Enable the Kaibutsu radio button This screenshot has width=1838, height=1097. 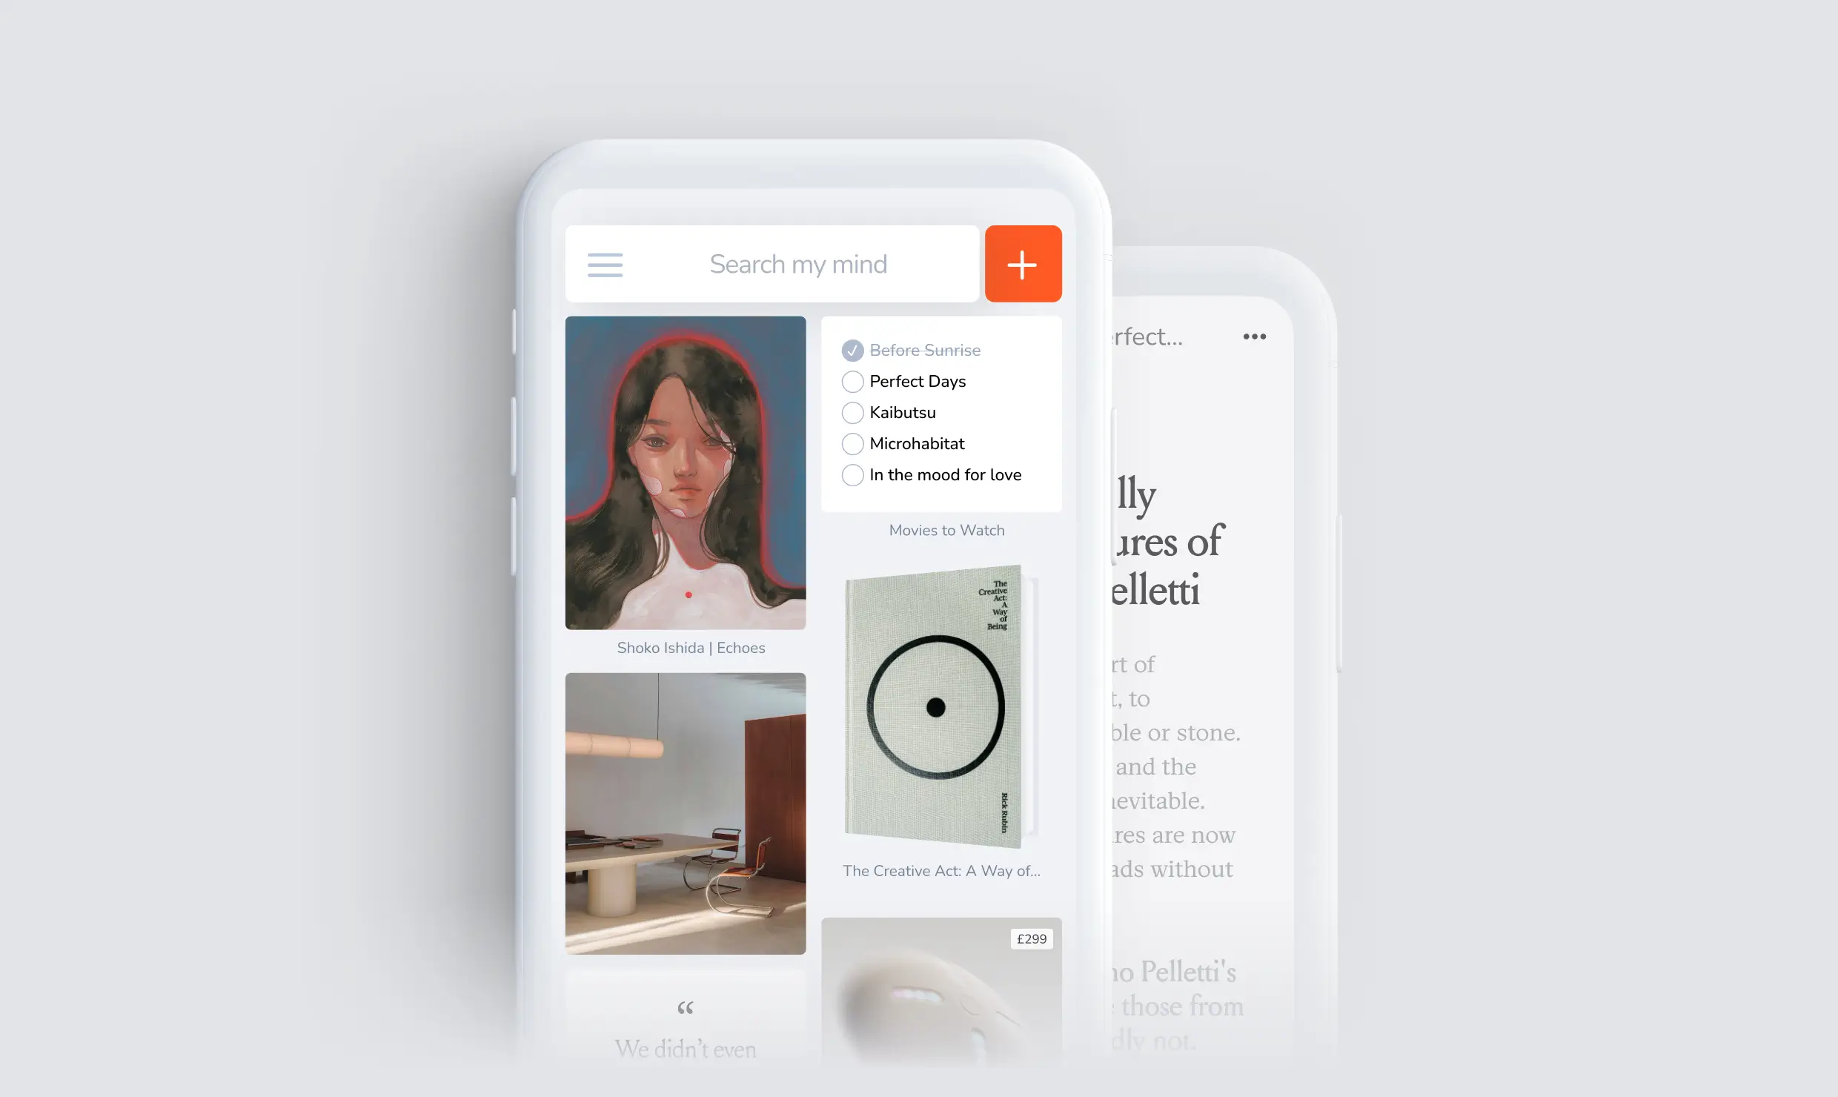pos(851,413)
